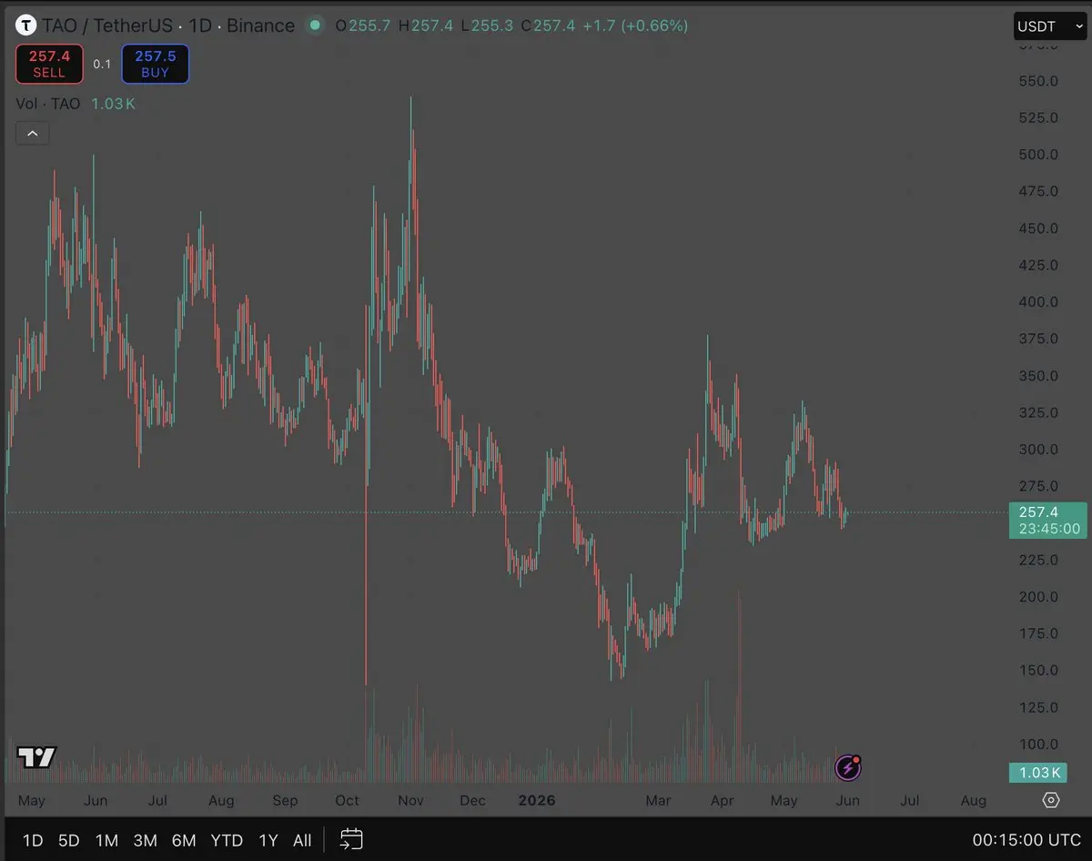Click the 257.4 SELL button
Viewport: 1092px width, 861px height.
coord(49,64)
